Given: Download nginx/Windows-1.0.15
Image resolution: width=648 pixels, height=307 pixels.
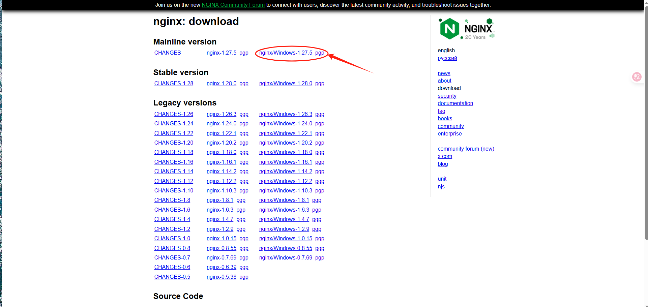Looking at the screenshot, I should pos(286,239).
